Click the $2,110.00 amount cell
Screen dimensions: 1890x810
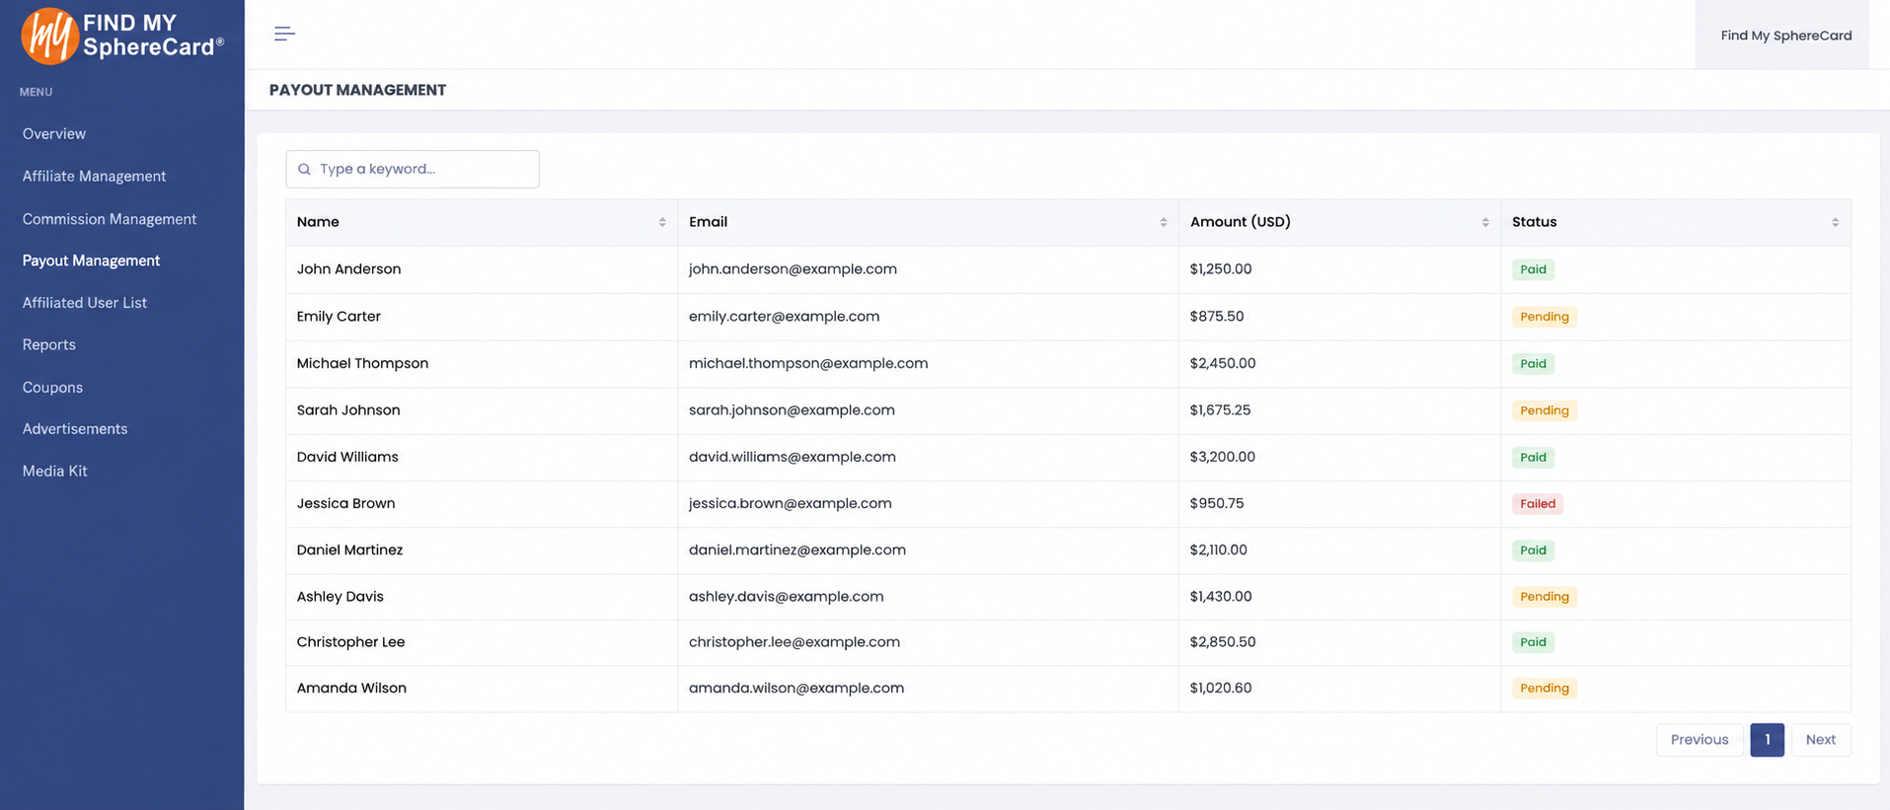click(x=1340, y=551)
